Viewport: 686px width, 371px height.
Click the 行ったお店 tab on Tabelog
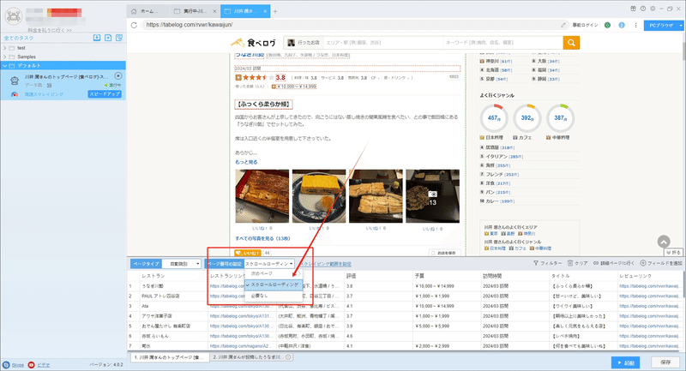point(304,42)
